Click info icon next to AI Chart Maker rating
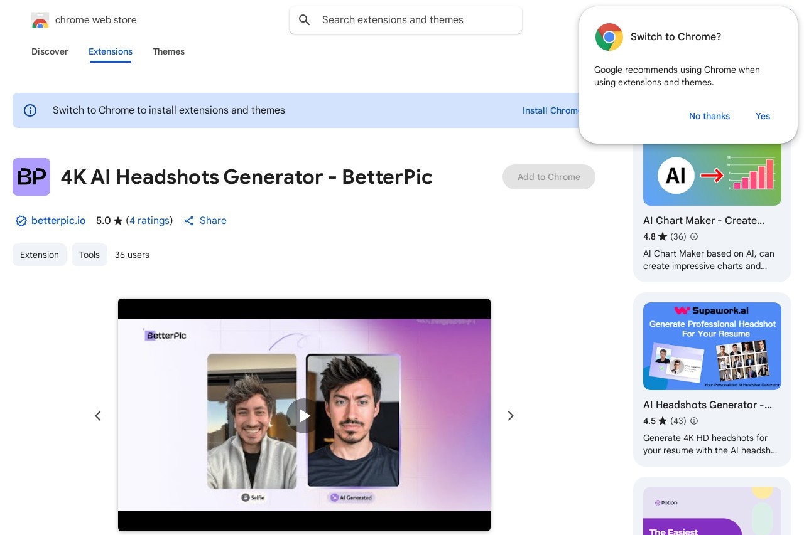Screen dimensions: 804x535 tap(694, 236)
